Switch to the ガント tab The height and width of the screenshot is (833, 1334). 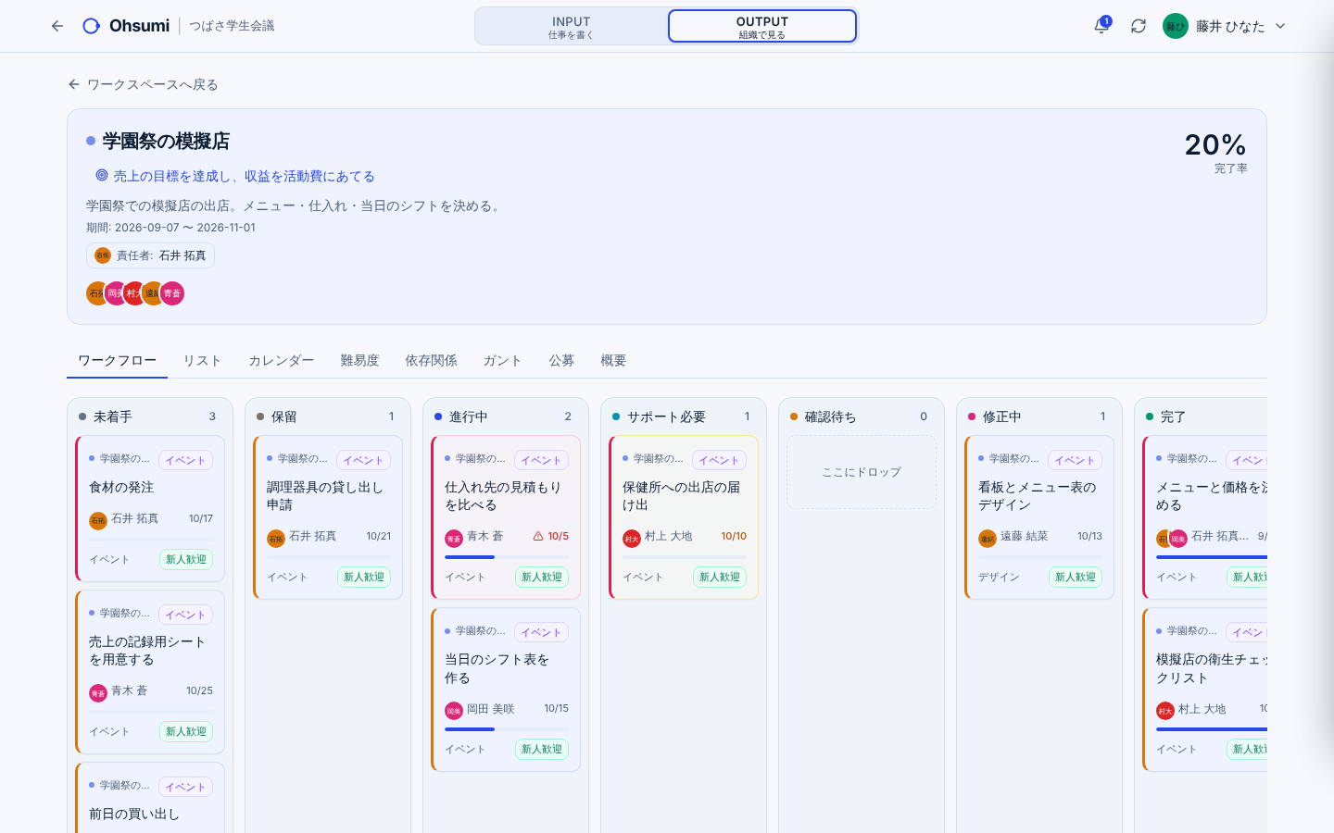[x=502, y=360]
